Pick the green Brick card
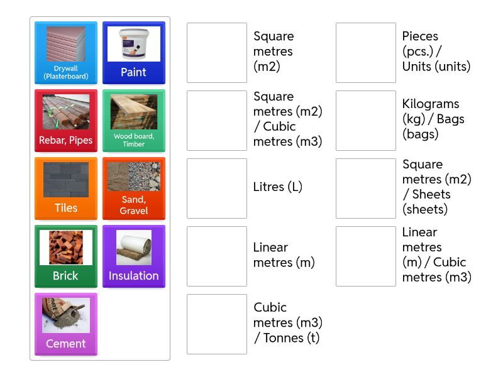The width and height of the screenshot is (503, 377). 66,256
